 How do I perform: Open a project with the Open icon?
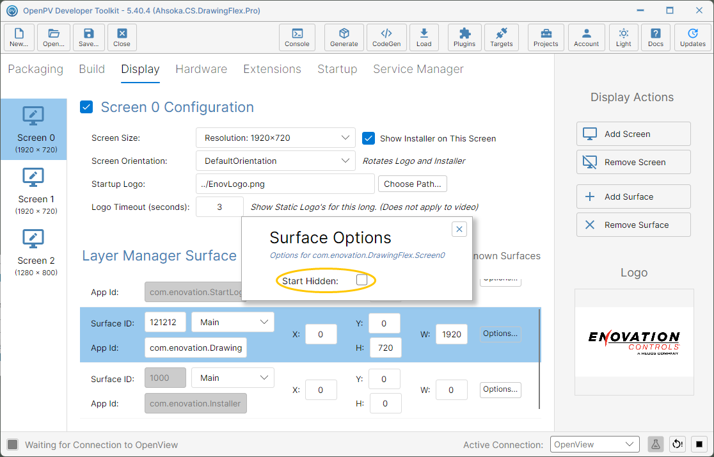[x=54, y=37]
